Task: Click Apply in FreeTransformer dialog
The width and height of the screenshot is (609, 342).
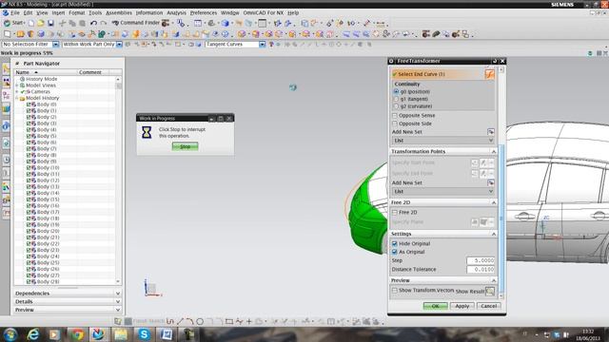Action: (x=462, y=306)
